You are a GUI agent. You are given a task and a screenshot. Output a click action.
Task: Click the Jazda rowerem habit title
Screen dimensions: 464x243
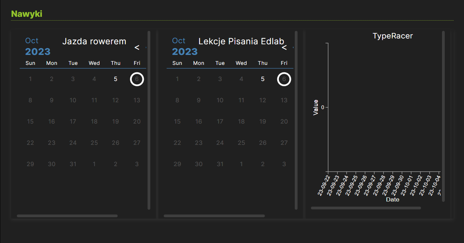pos(94,42)
